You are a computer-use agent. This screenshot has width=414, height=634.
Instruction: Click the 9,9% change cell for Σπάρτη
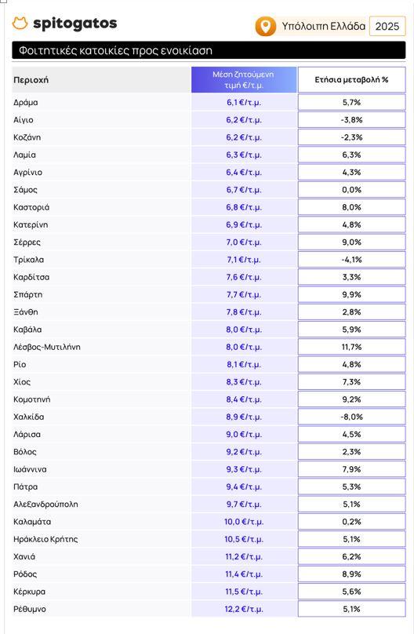[351, 294]
